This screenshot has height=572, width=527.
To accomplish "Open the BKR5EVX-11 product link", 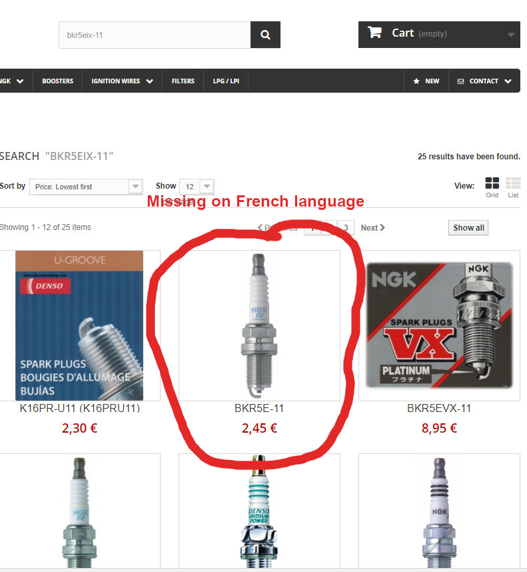I will pyautogui.click(x=439, y=408).
